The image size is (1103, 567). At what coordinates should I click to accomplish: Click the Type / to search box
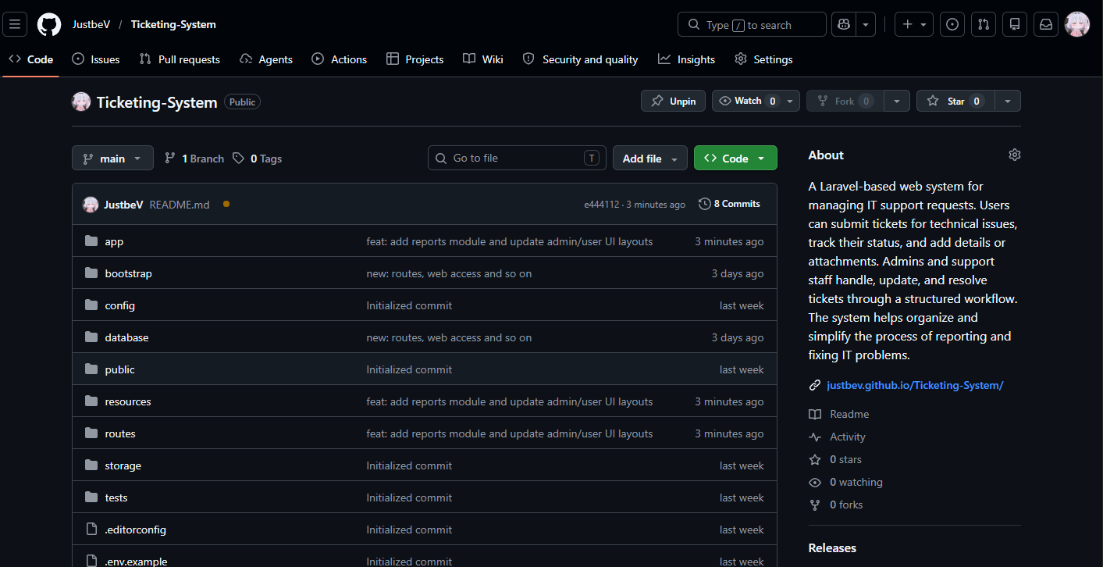752,24
